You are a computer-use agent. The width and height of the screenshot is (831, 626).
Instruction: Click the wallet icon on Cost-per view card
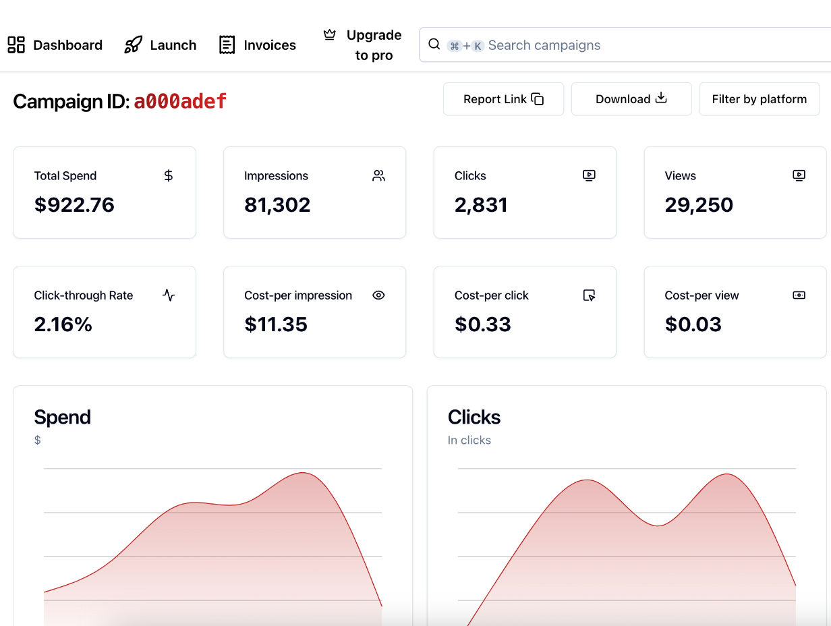coord(799,295)
